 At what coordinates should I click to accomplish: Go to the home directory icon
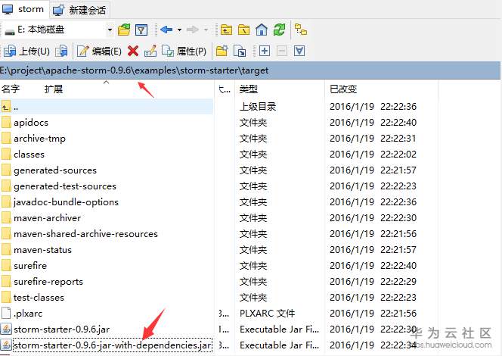click(x=262, y=30)
